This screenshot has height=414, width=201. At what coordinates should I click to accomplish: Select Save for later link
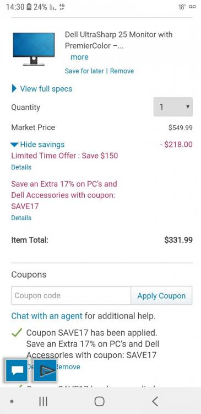pyautogui.click(x=84, y=71)
